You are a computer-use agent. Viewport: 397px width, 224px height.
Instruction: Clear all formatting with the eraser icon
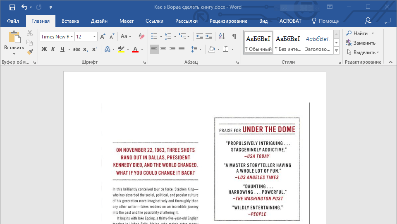[142, 36]
